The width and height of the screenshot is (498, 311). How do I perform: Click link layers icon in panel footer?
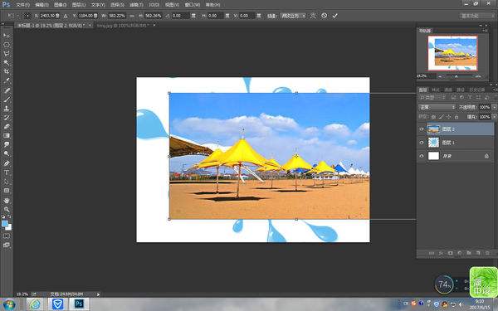click(432, 253)
